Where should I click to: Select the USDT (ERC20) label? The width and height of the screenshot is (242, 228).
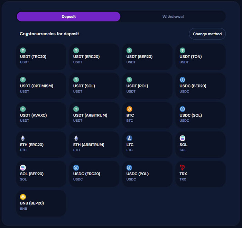tap(86, 56)
